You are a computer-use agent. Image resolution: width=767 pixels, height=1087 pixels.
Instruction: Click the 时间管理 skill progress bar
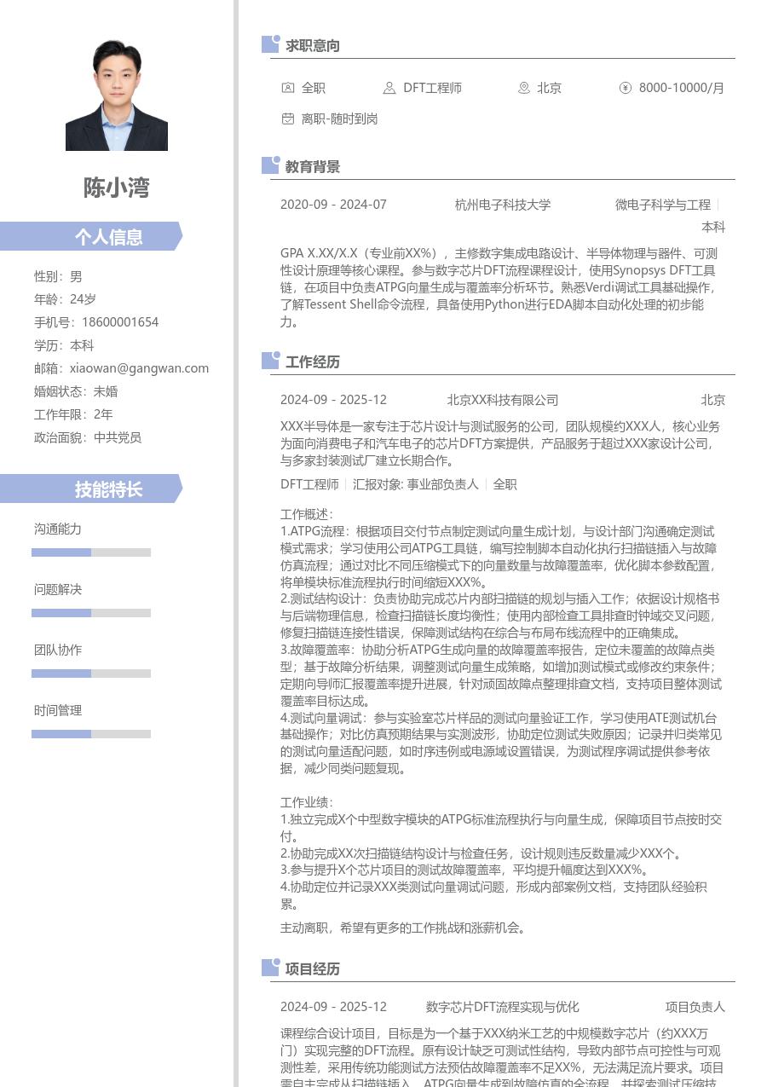click(x=90, y=733)
